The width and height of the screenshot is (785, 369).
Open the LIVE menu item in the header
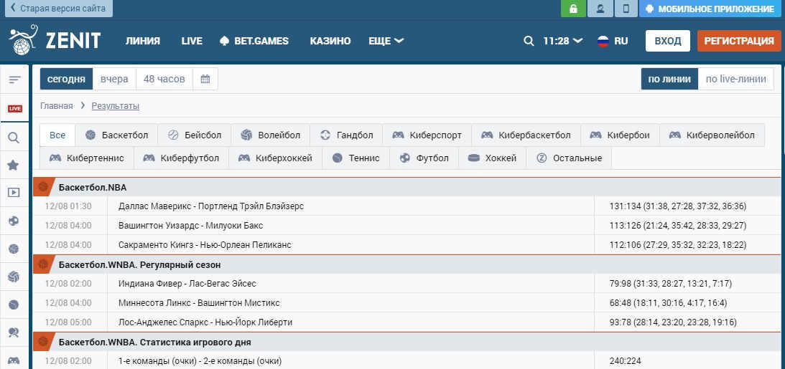(192, 41)
